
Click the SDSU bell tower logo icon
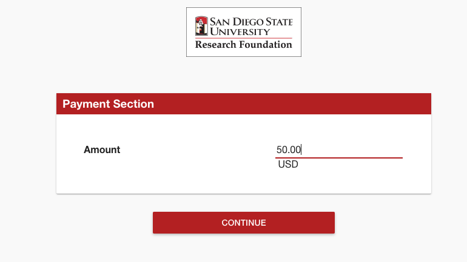coord(201,26)
